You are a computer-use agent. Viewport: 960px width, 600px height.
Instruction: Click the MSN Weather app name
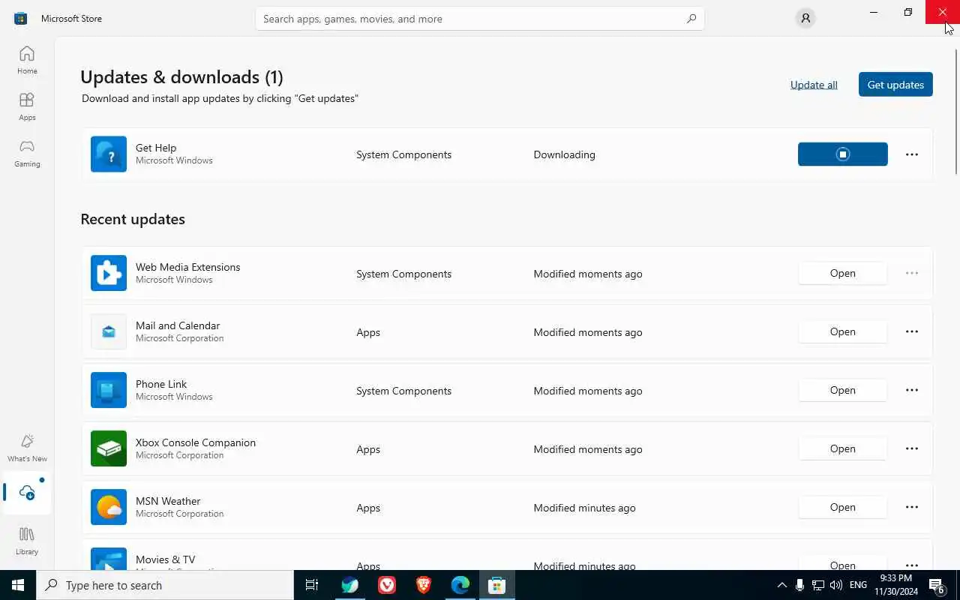pyautogui.click(x=168, y=501)
